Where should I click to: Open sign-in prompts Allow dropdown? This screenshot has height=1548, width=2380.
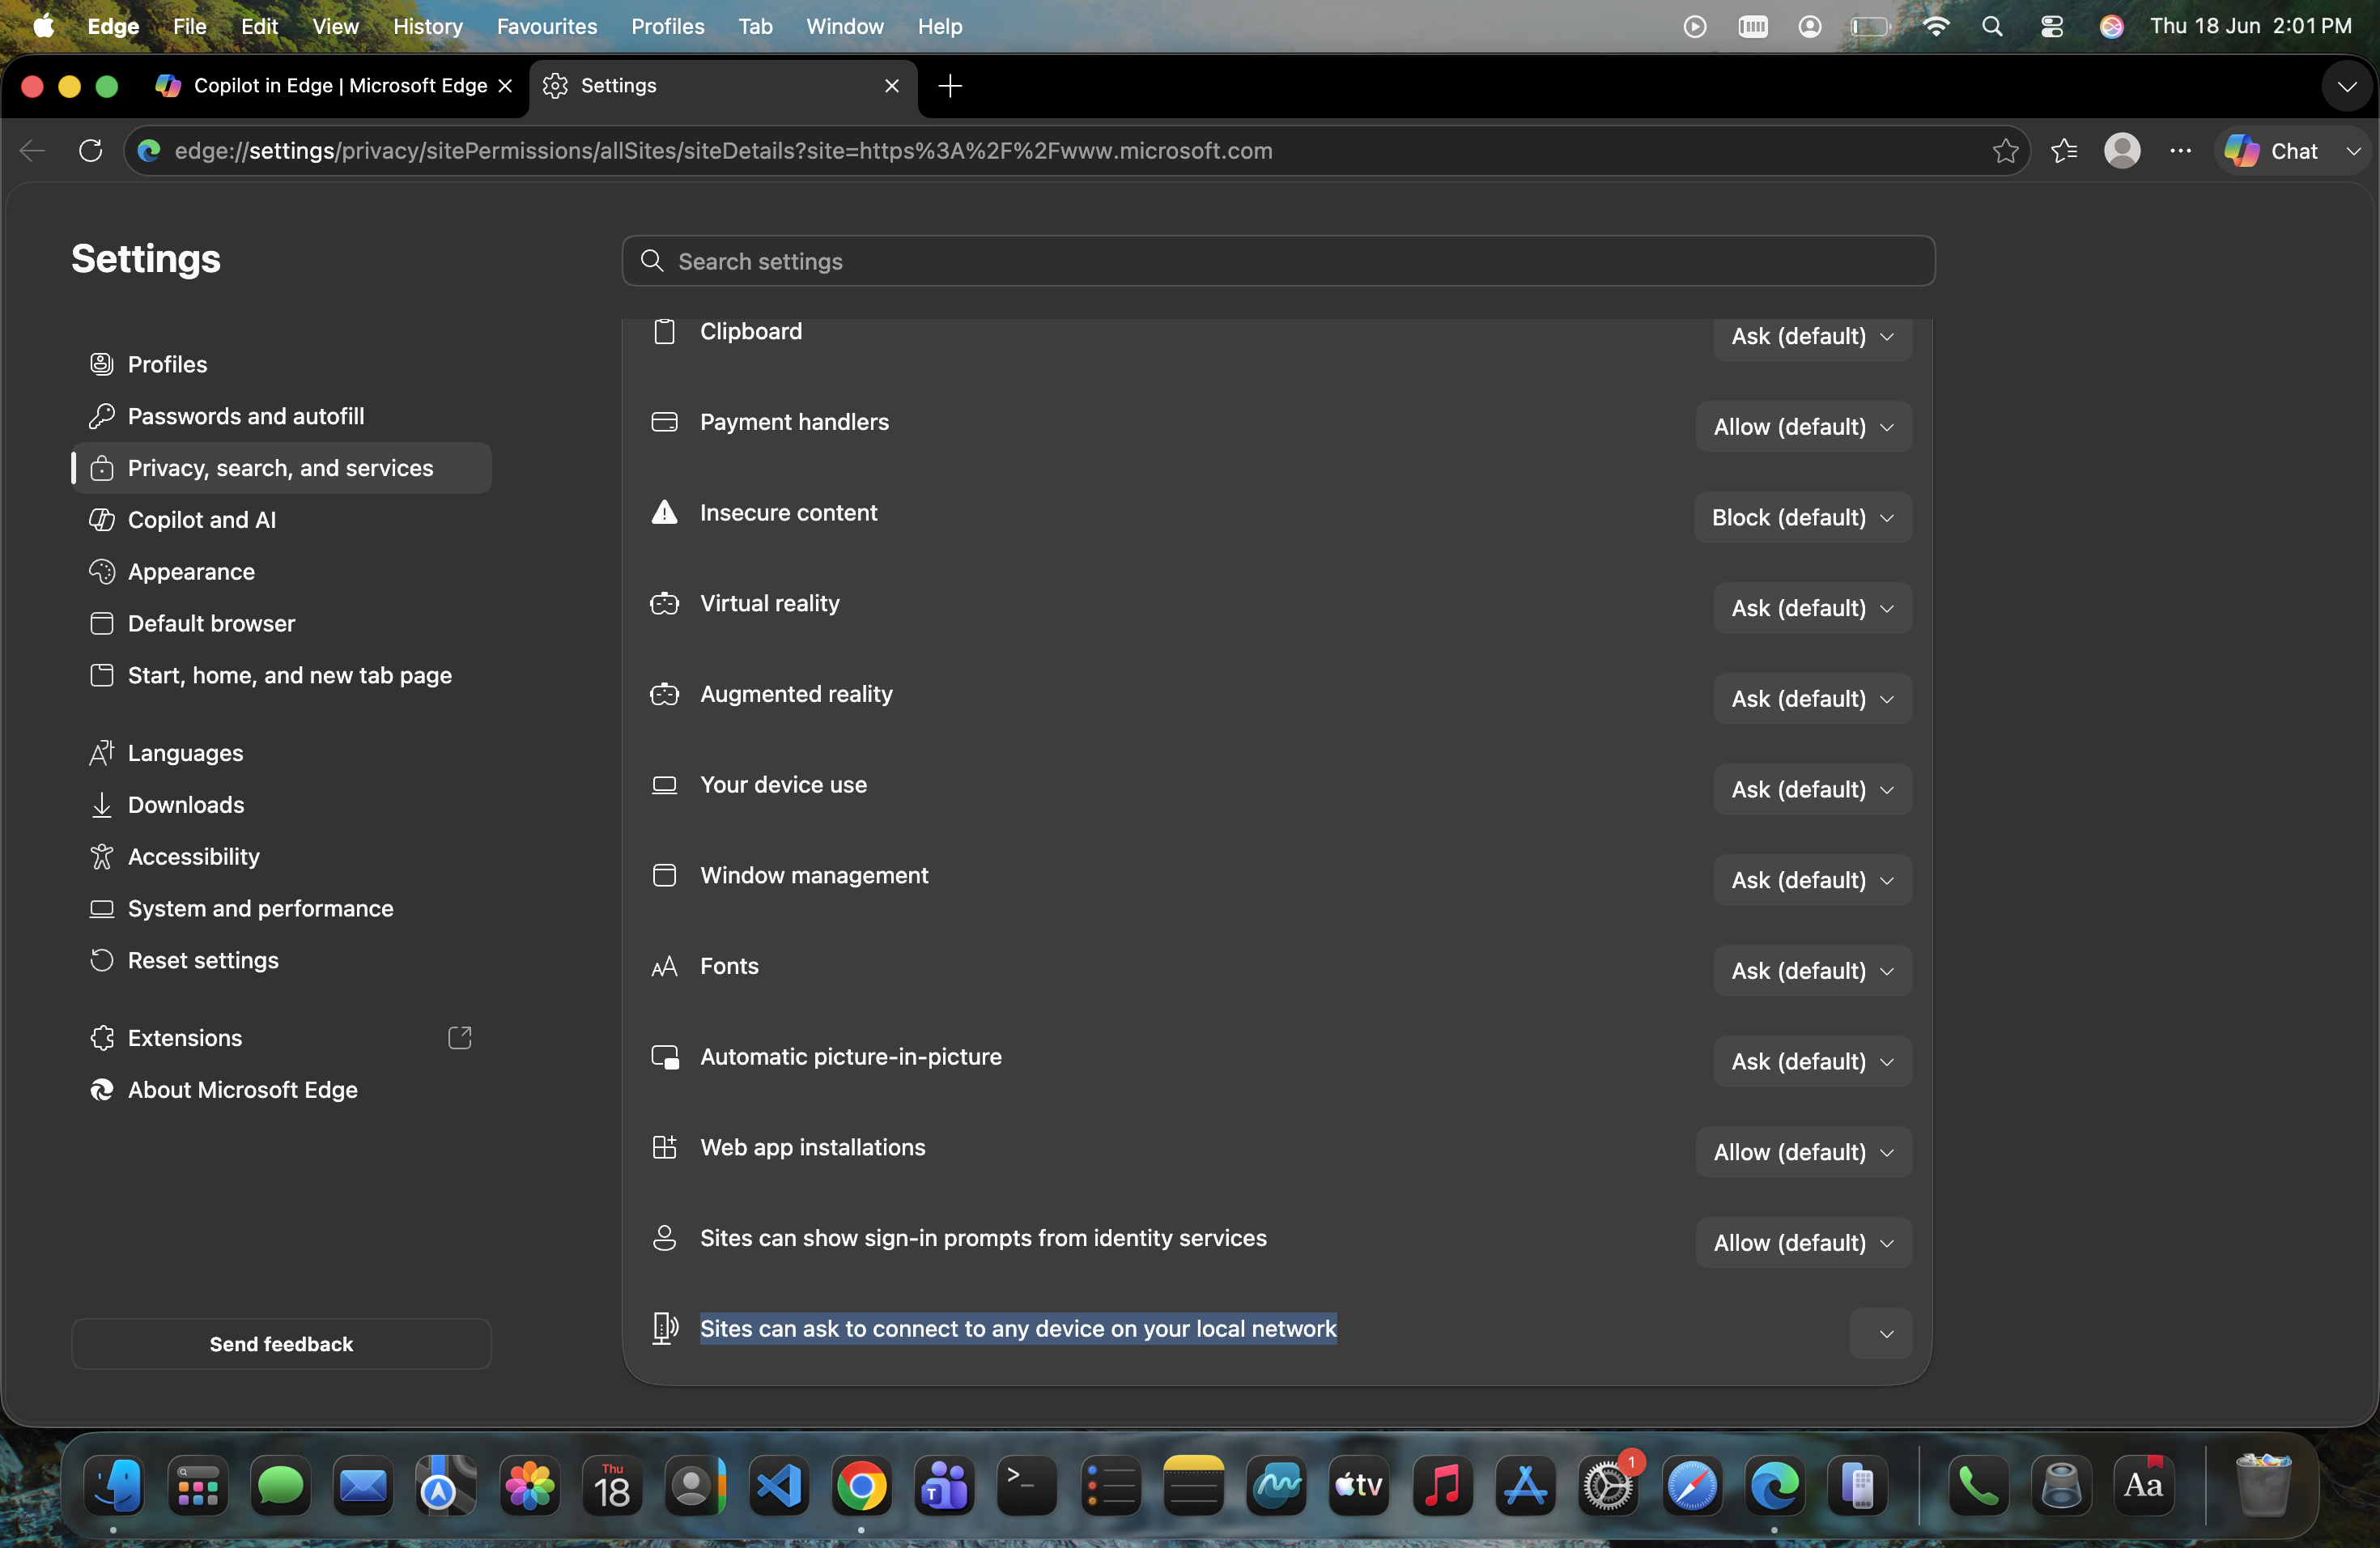(1803, 1243)
